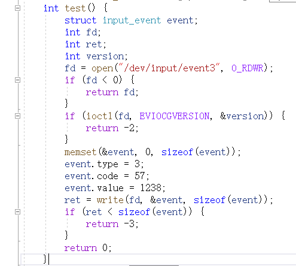Image resolution: width=296 pixels, height=266 pixels.
Task: Click the open function call
Action: coord(102,69)
